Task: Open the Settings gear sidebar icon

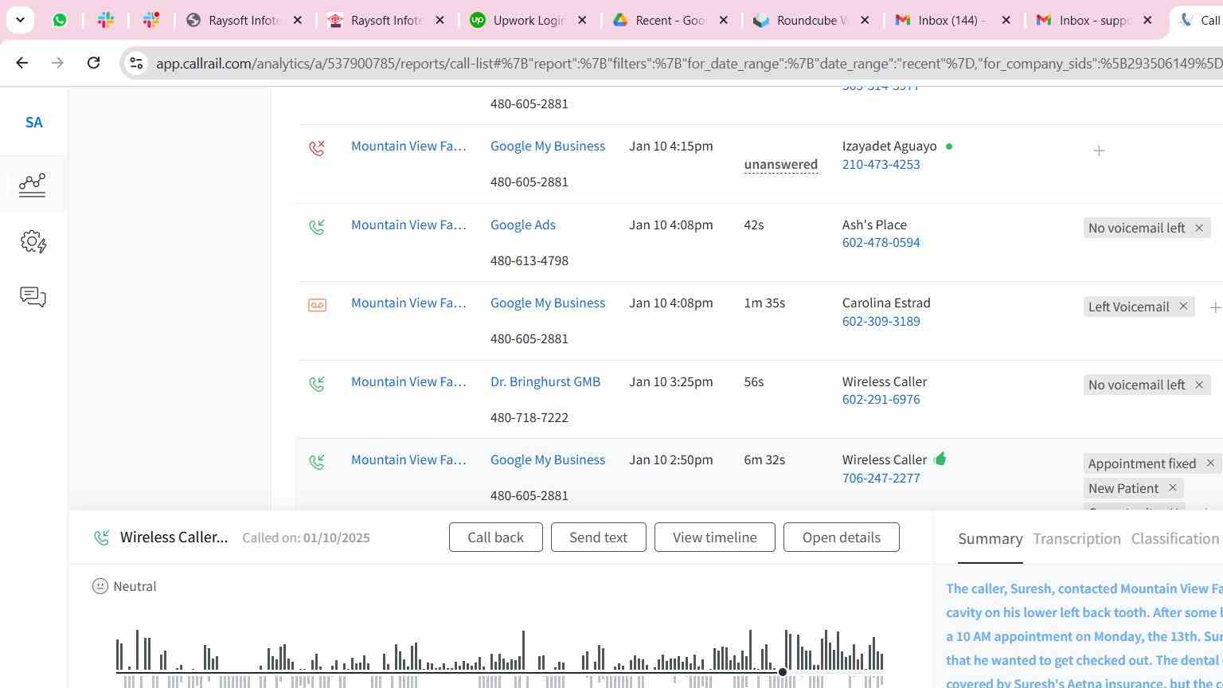Action: [33, 241]
